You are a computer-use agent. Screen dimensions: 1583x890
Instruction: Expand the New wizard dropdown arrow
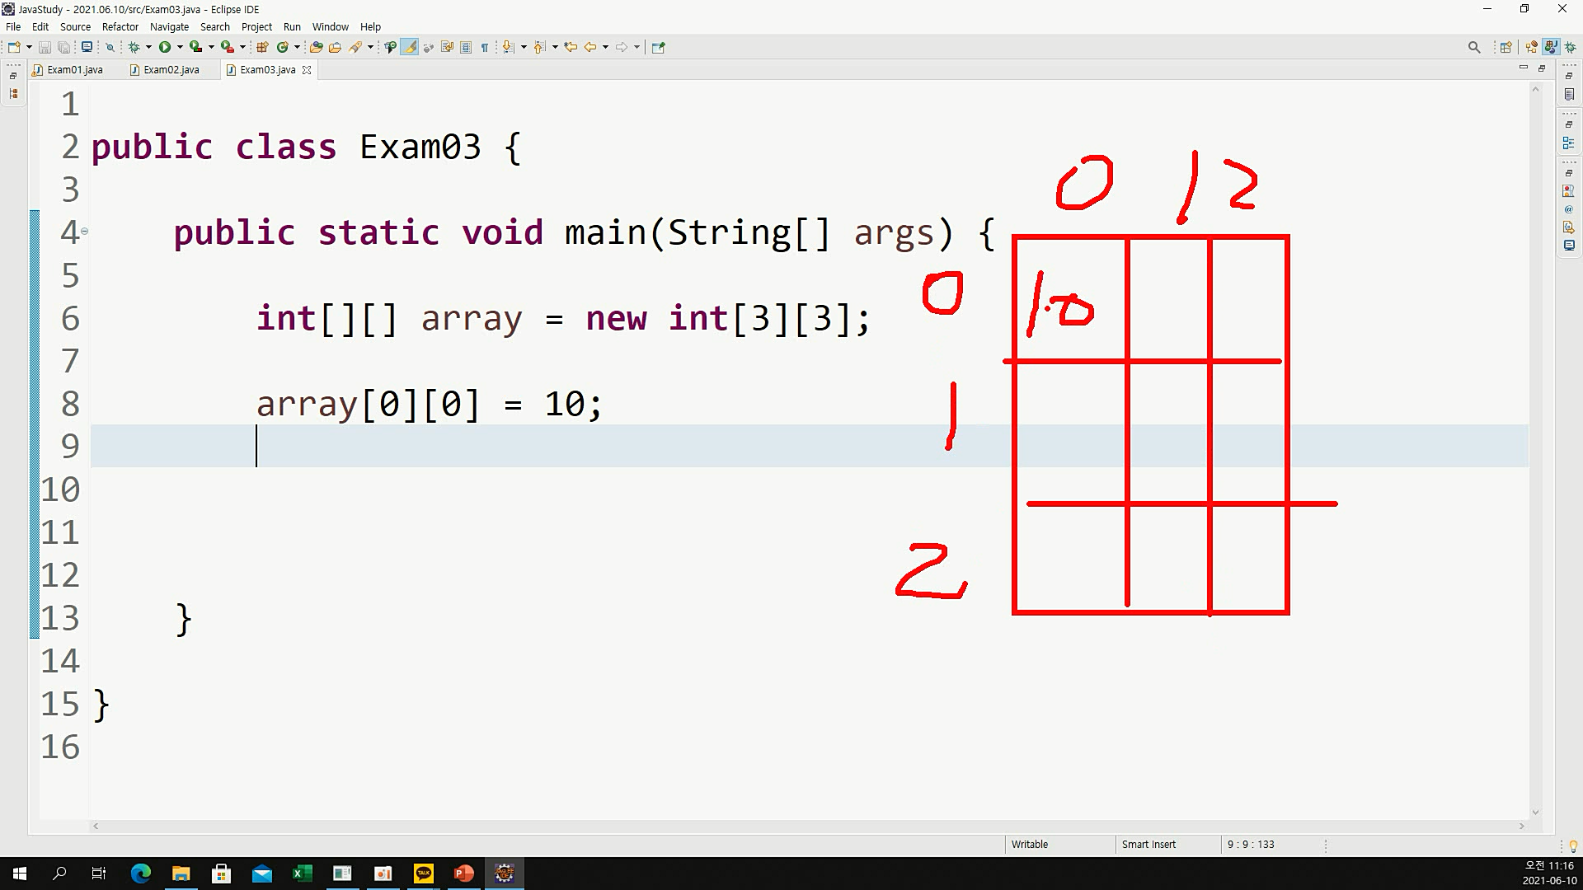pyautogui.click(x=29, y=47)
